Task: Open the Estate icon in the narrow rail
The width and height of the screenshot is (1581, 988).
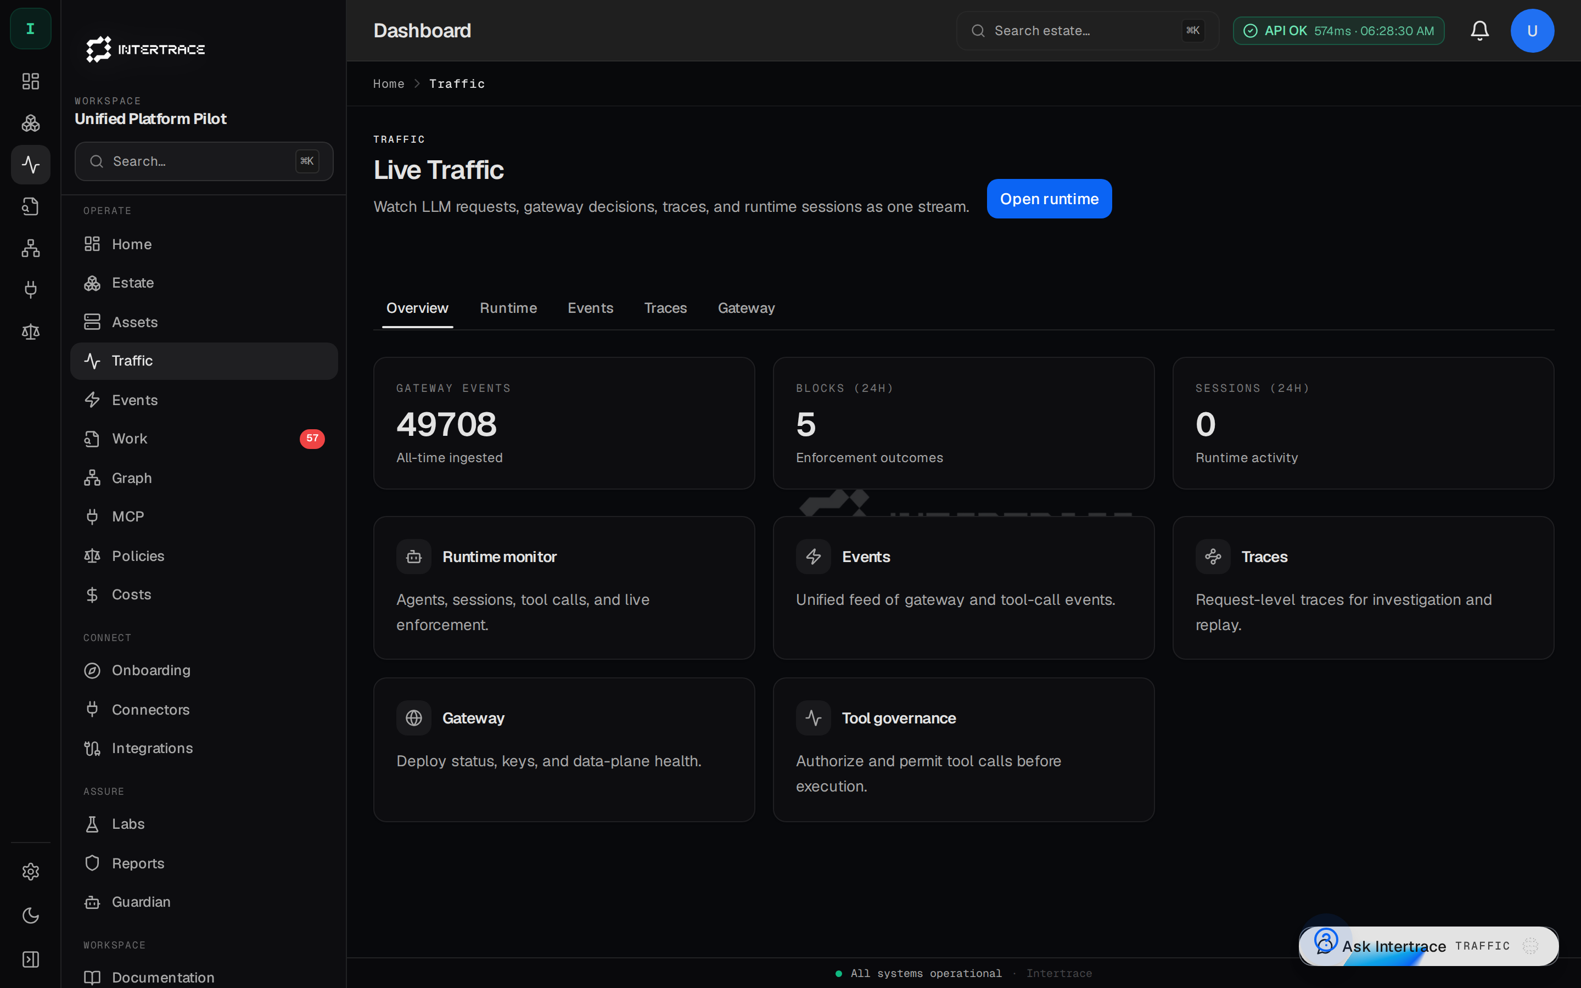Action: tap(31, 123)
